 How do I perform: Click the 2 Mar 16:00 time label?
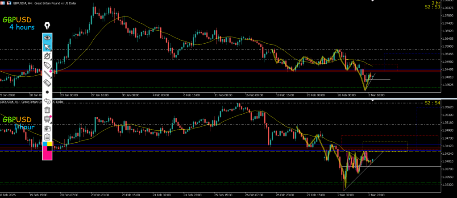point(376,95)
